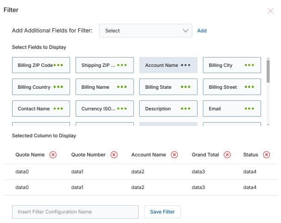Click the three dots on Account Name tile
Screen dimensions: 281x223
click(185, 65)
